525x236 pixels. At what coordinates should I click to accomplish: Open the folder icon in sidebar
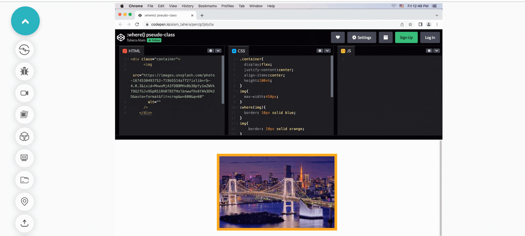coord(24,180)
